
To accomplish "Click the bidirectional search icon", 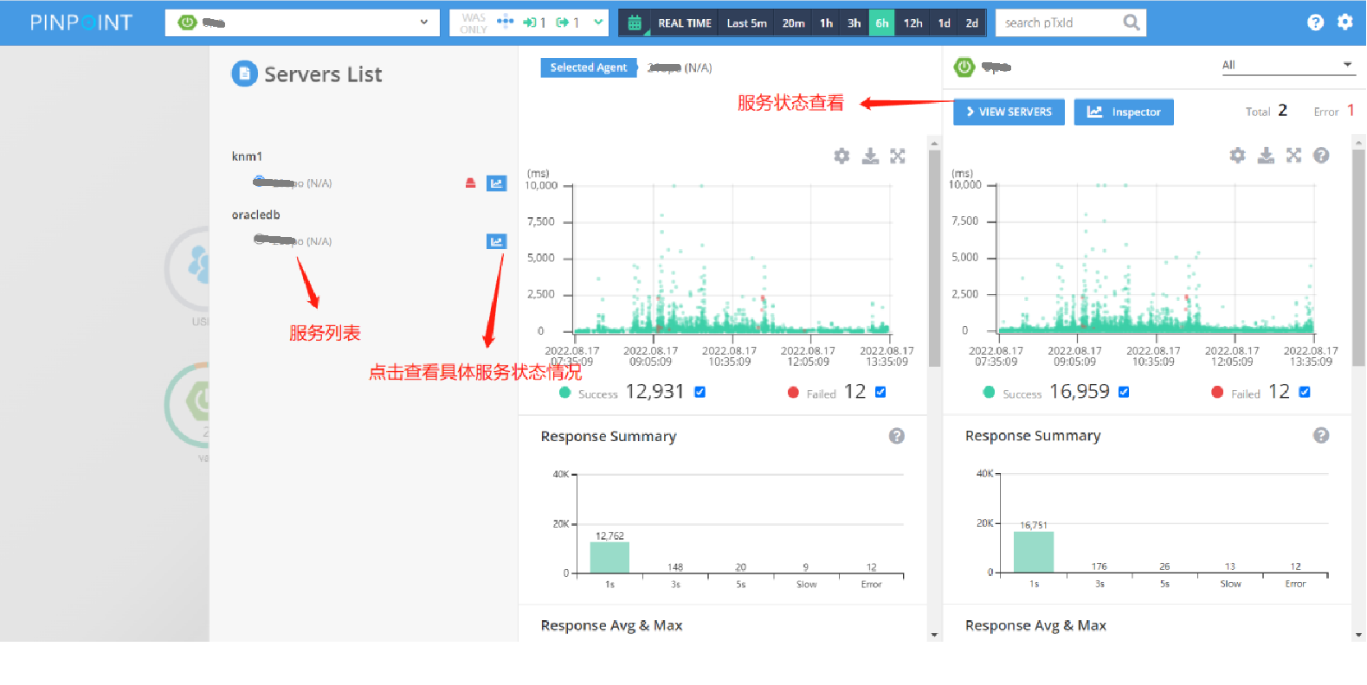I will click(x=506, y=22).
